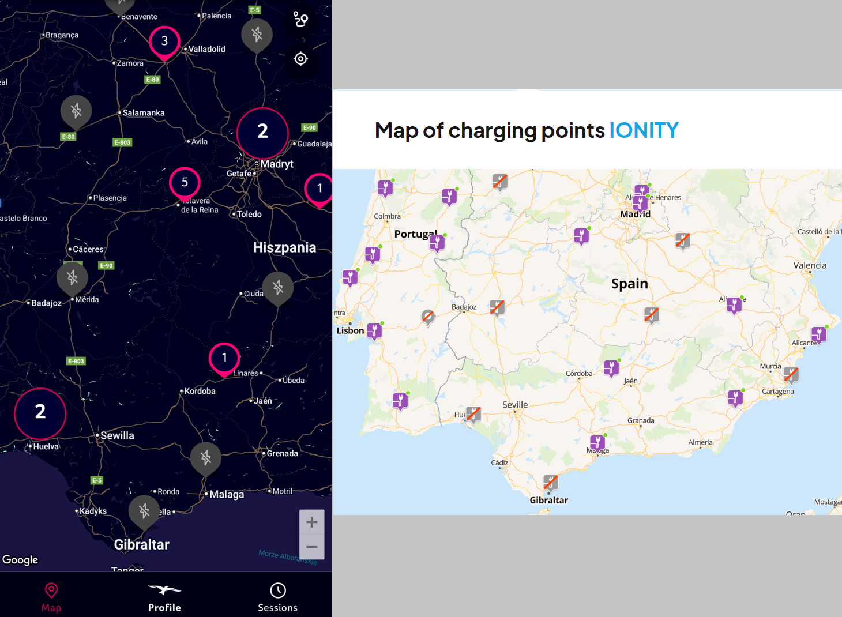Select purple charger pin near Alicante
The width and height of the screenshot is (842, 617).
tap(819, 334)
